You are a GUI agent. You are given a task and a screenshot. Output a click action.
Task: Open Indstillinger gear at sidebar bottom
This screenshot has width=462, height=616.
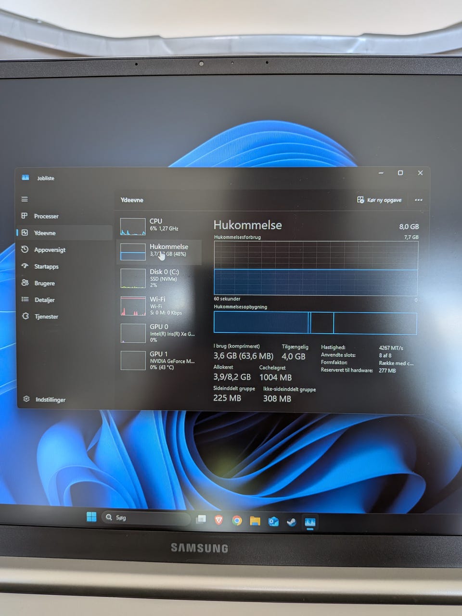[x=26, y=399]
